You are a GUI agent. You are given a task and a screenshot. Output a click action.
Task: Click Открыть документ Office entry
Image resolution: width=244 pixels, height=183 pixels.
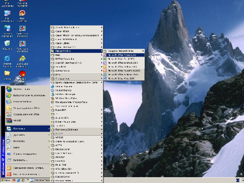click(x=27, y=108)
